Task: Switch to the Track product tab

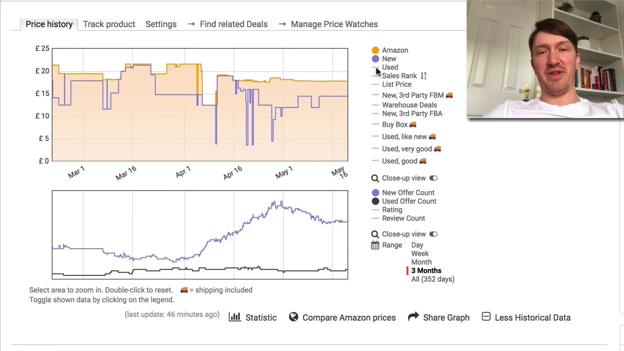Action: point(109,24)
